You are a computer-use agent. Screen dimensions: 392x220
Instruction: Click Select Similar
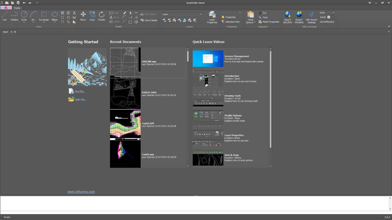click(x=149, y=20)
